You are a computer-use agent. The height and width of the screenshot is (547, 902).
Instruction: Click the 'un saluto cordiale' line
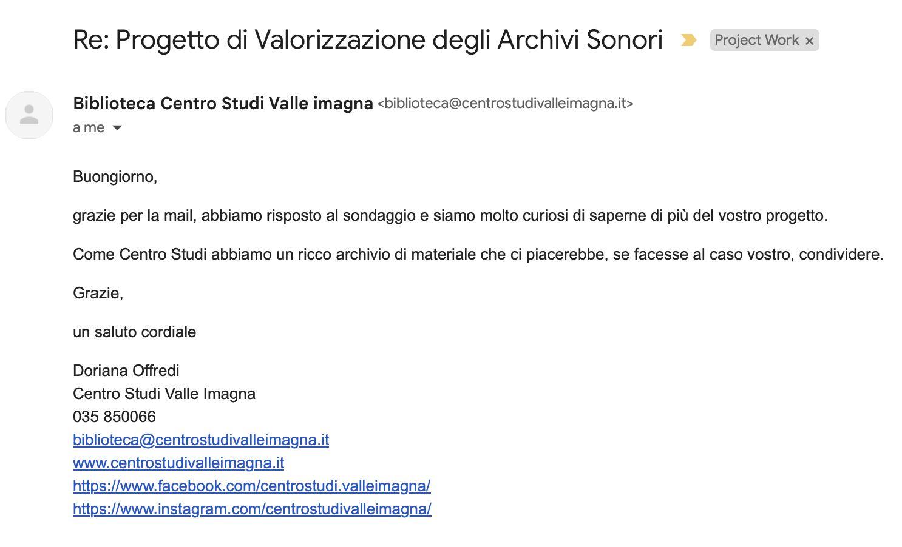[x=134, y=332]
